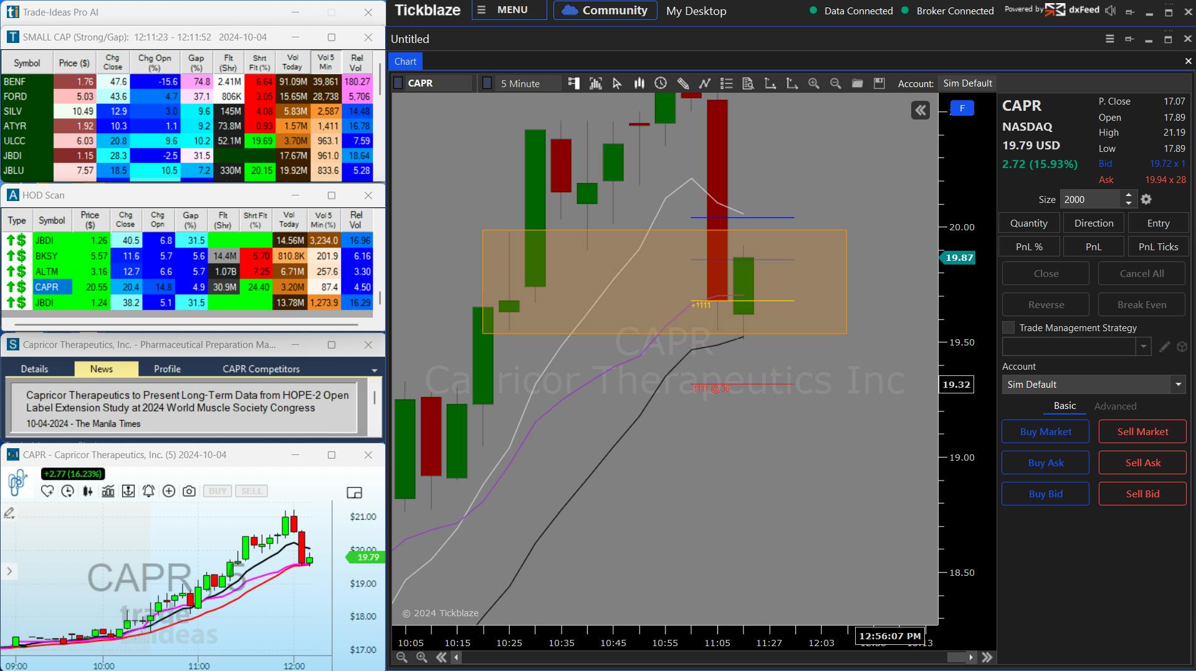Toggle the Quantity display button
This screenshot has height=671, width=1196.
click(1029, 223)
